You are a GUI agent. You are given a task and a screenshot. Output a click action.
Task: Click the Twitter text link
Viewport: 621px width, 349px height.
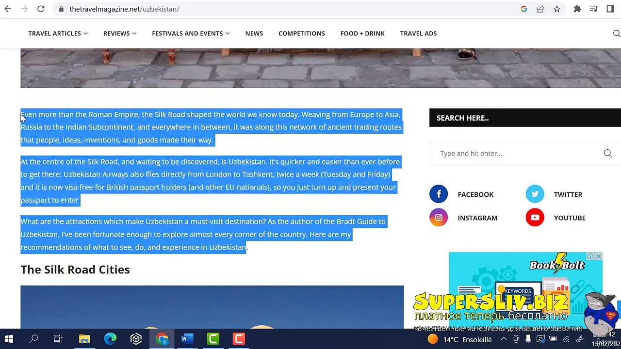click(x=568, y=194)
